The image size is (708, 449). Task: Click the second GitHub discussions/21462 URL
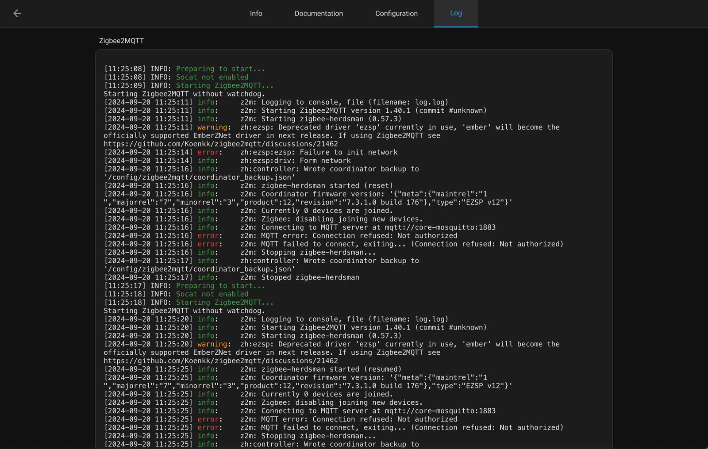point(221,361)
